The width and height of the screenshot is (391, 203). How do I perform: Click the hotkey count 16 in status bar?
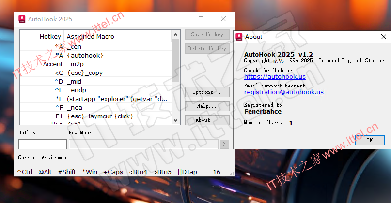click(x=217, y=172)
